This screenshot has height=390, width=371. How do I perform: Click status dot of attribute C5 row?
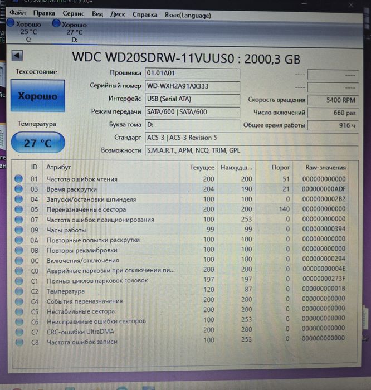click(19, 311)
